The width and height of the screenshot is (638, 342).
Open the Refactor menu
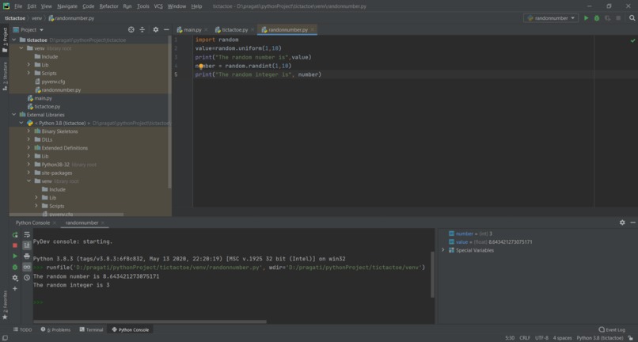tap(108, 6)
